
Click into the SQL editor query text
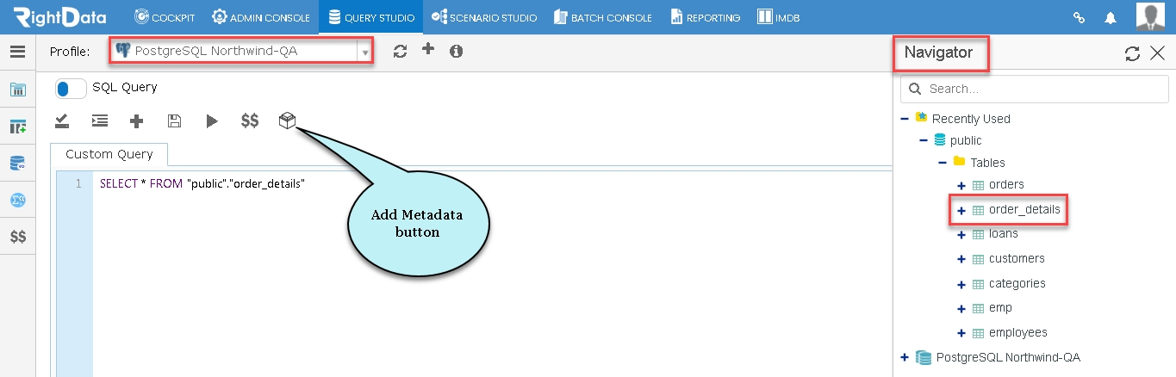coord(202,184)
